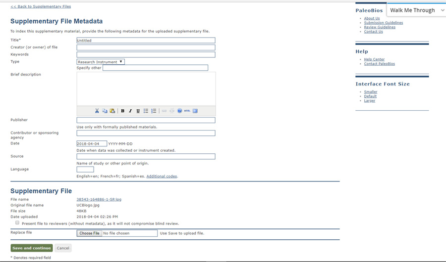Insert a numbered list in description
Screen dimensions: 446x262
[154, 111]
